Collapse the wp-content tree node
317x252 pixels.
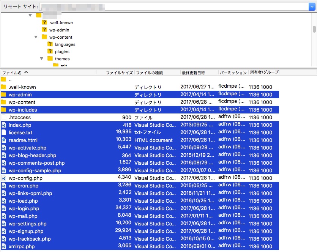point(36,37)
